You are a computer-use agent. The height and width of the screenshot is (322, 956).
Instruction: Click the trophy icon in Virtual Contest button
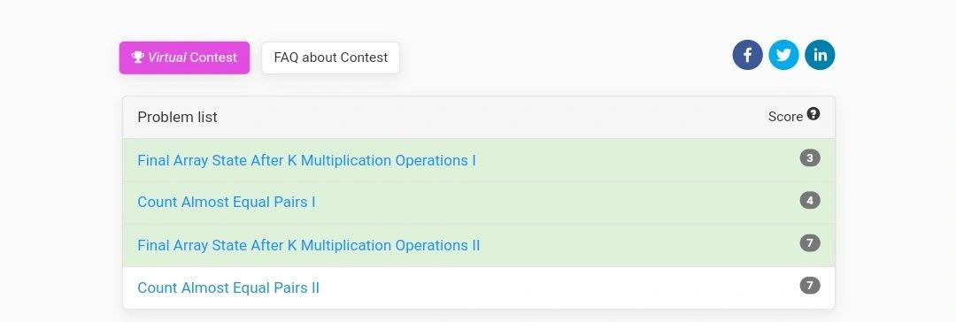click(138, 57)
